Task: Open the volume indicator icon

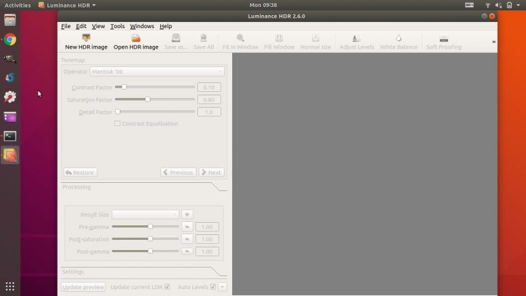Action: (499, 5)
